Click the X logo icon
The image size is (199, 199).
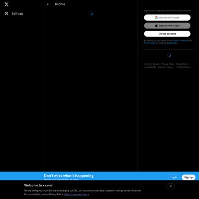point(6,4)
